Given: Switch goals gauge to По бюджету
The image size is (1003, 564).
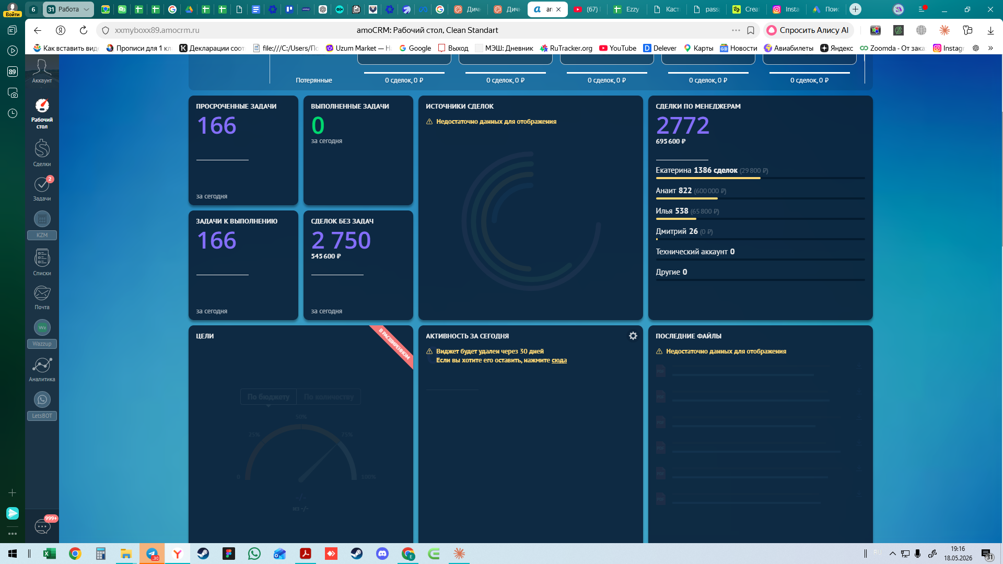Looking at the screenshot, I should [x=269, y=397].
